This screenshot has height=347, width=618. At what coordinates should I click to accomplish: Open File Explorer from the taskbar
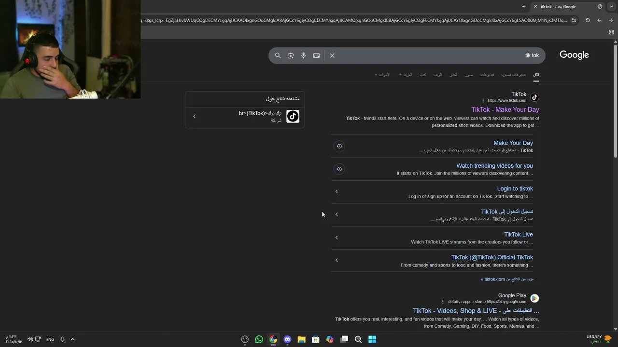[301, 339]
